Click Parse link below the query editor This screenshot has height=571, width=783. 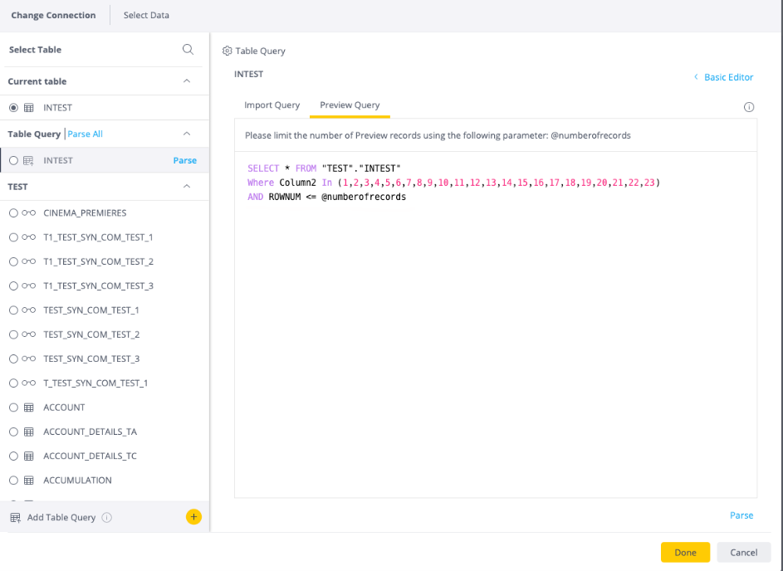pyautogui.click(x=741, y=515)
